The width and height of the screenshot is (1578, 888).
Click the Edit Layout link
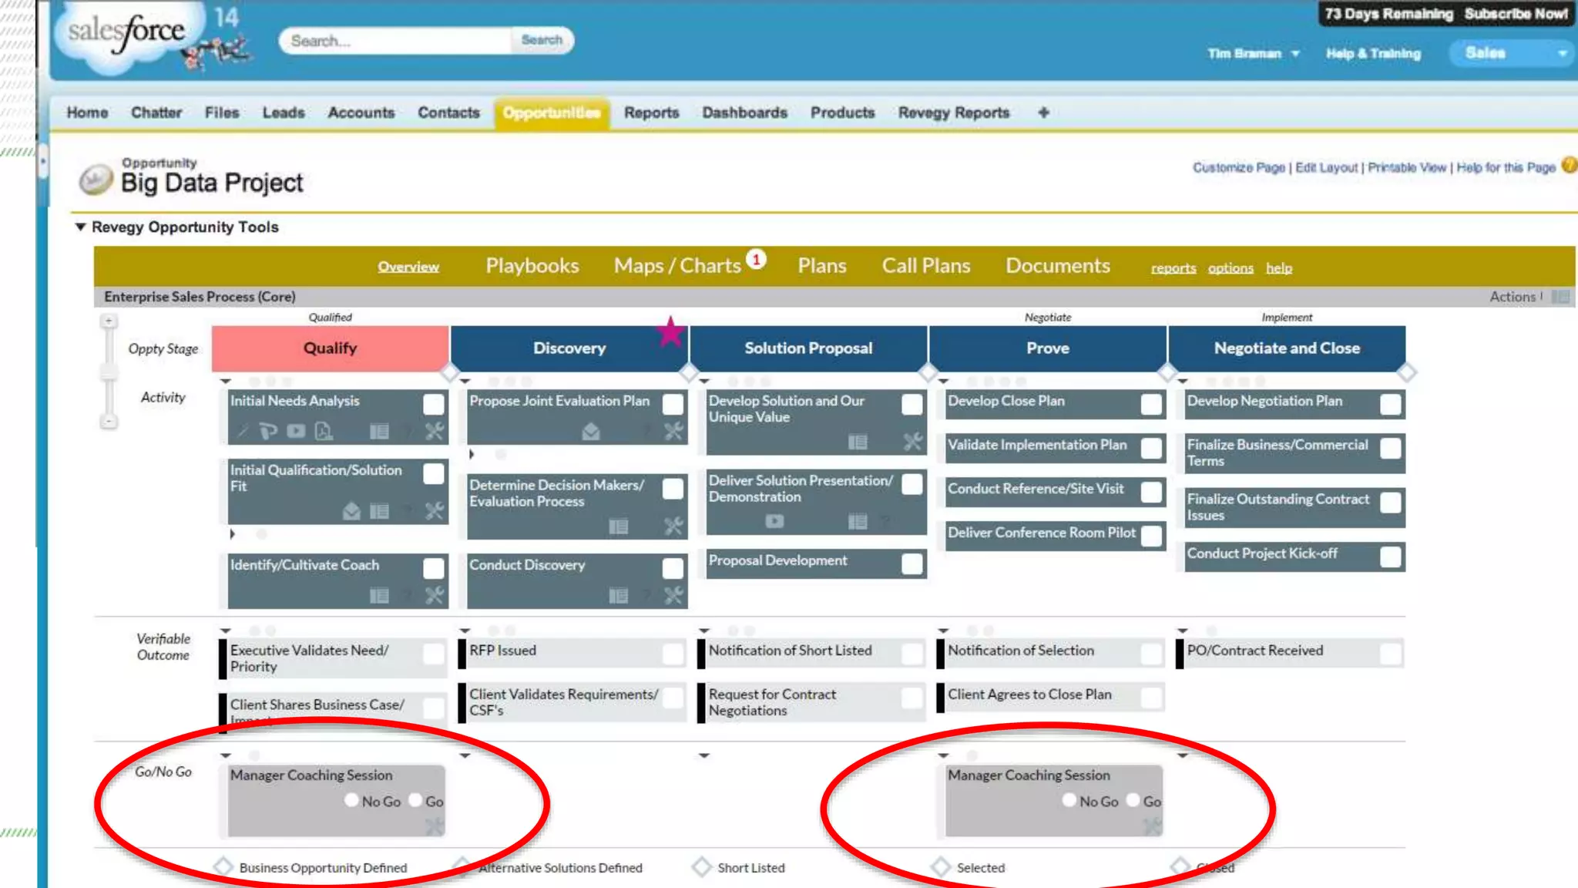coord(1326,167)
